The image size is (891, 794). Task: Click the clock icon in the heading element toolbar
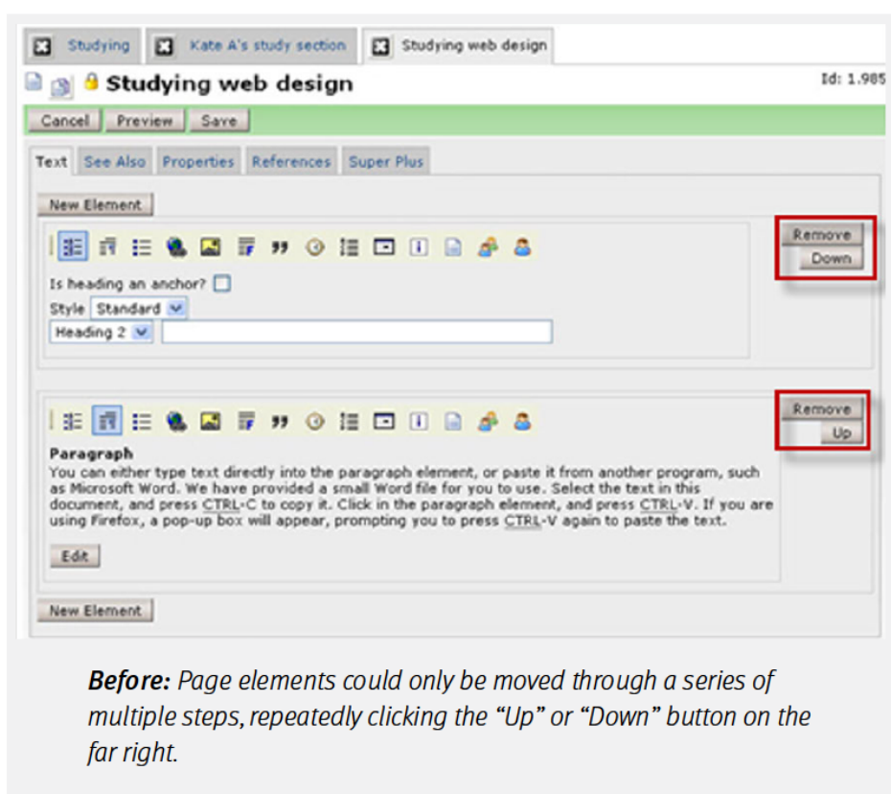(314, 247)
